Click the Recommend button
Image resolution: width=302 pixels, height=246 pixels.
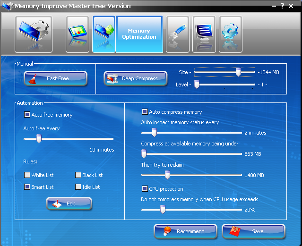(185, 231)
